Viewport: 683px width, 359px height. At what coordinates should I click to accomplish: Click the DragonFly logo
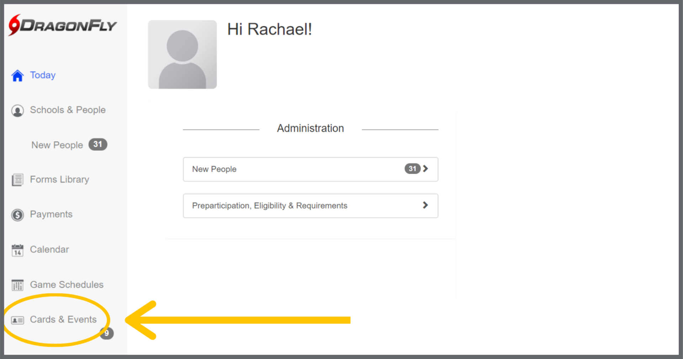[x=63, y=25]
